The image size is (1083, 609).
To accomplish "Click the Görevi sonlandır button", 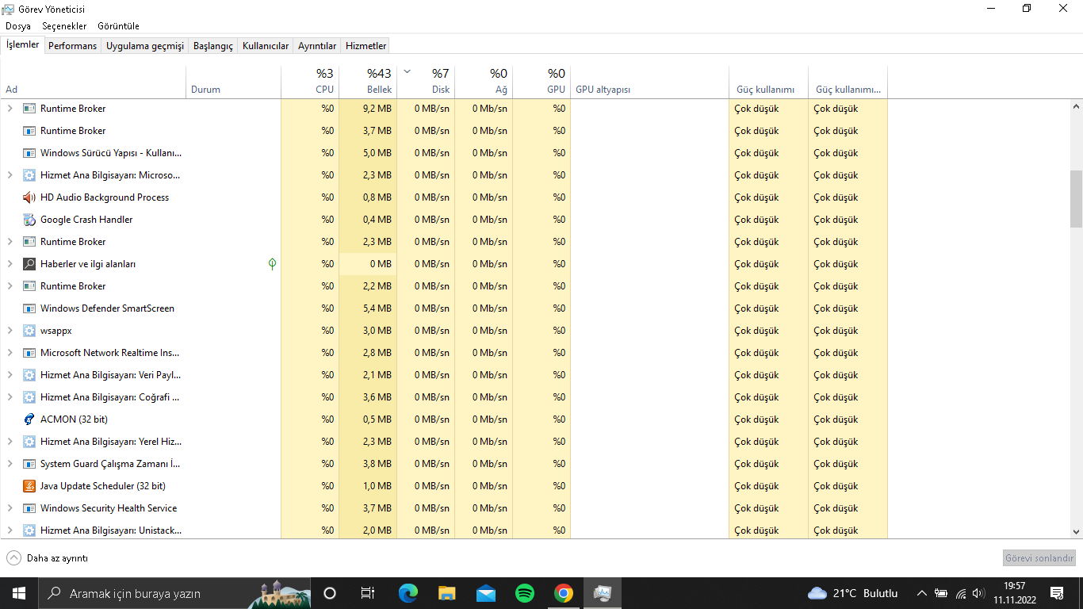I will pos(1039,558).
